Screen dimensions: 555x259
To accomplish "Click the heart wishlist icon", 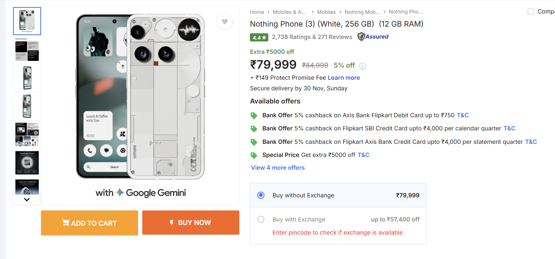I will point(224,22).
